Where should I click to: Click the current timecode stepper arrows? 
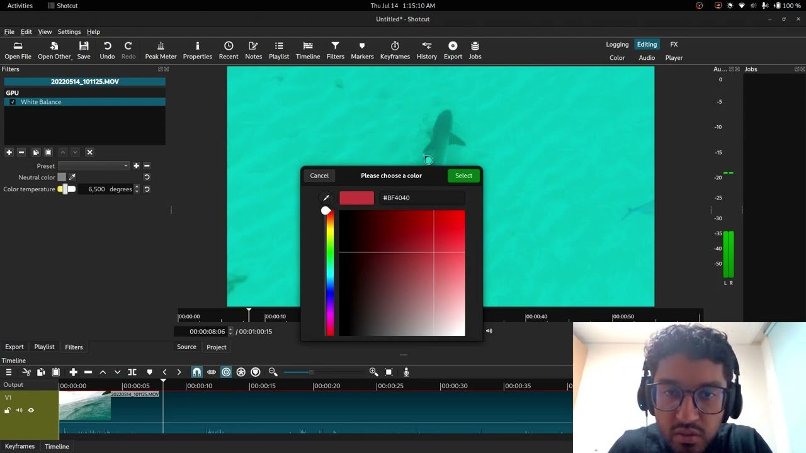click(230, 332)
